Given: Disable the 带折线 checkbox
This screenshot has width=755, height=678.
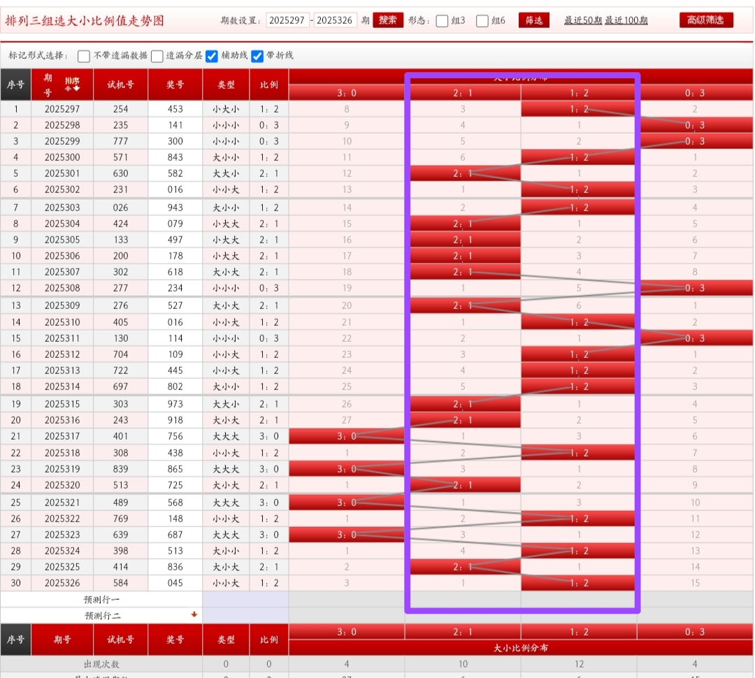Looking at the screenshot, I should [257, 56].
